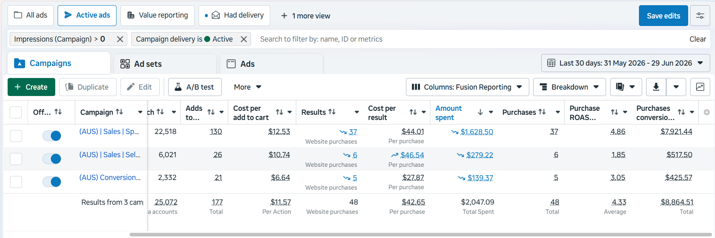Open the filter settings sliders icon
The width and height of the screenshot is (715, 238).
(700, 16)
